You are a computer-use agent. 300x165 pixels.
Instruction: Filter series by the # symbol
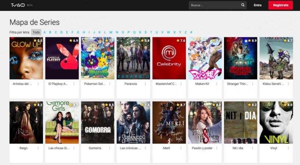point(191,32)
